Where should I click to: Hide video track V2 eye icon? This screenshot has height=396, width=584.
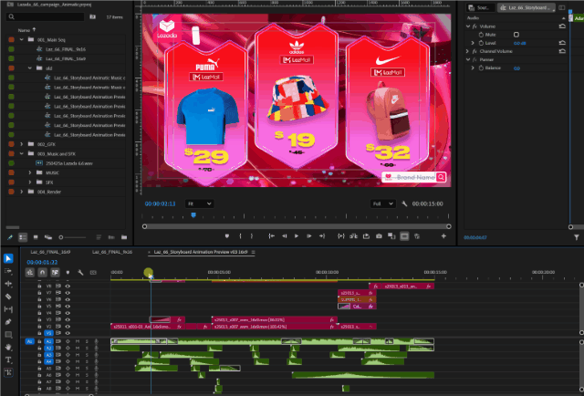tap(68, 327)
